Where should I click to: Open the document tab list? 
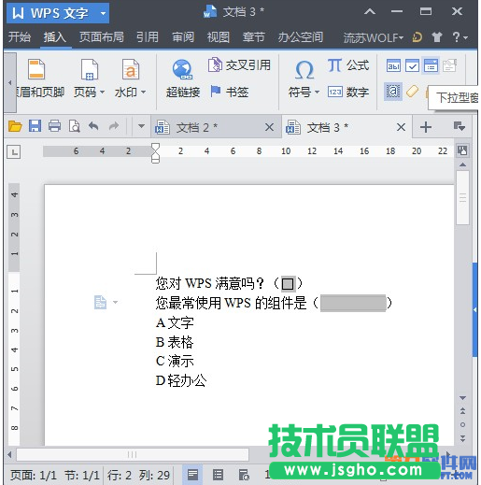pos(460,126)
